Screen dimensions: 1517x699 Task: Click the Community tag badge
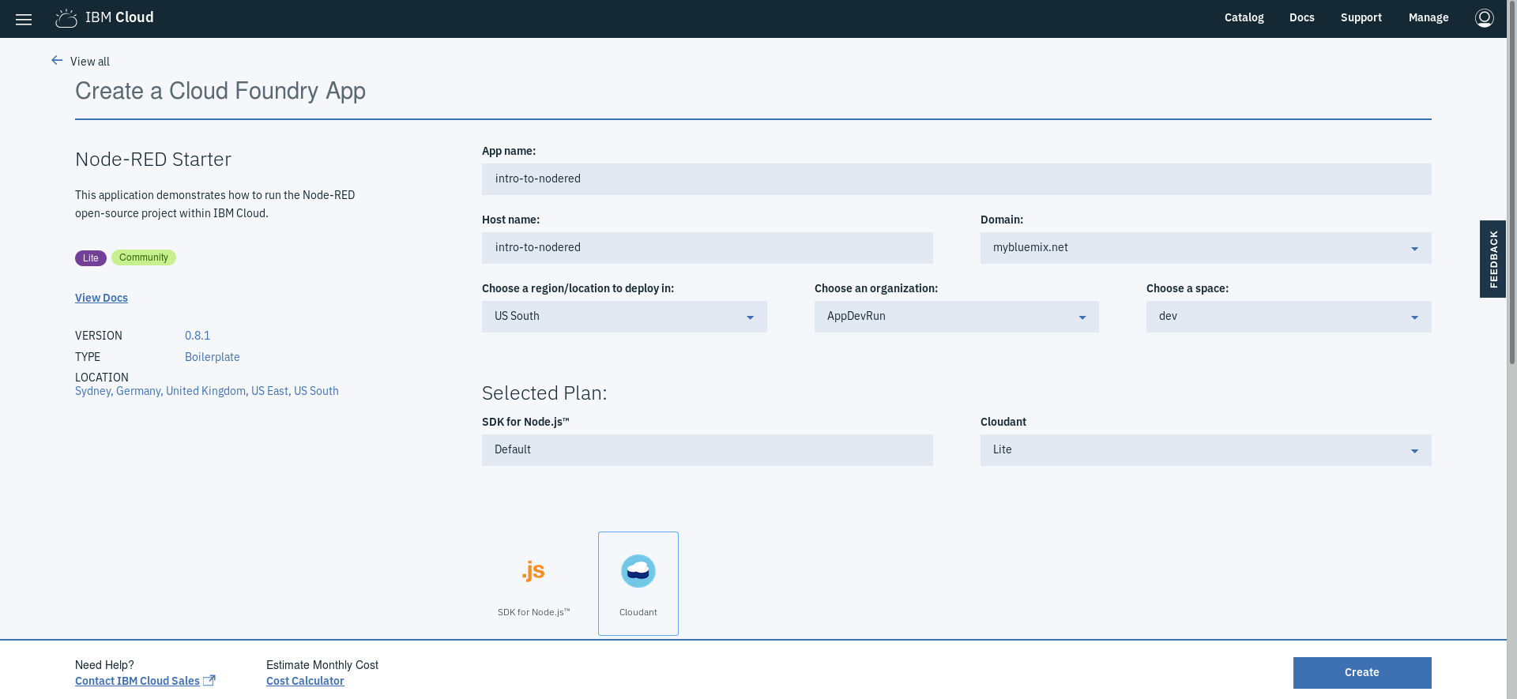[x=144, y=257]
